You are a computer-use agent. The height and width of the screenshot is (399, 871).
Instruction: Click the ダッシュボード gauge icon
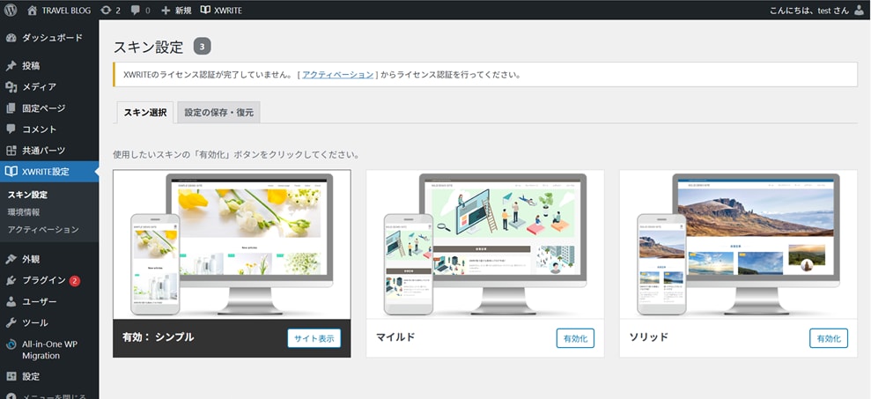click(x=11, y=38)
